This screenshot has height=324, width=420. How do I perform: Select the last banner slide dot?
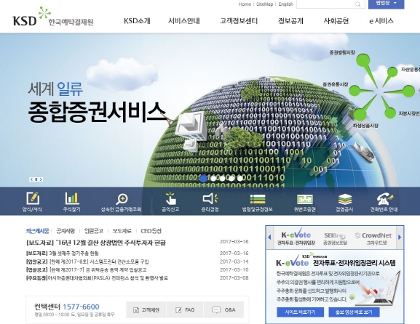pyautogui.click(x=240, y=178)
